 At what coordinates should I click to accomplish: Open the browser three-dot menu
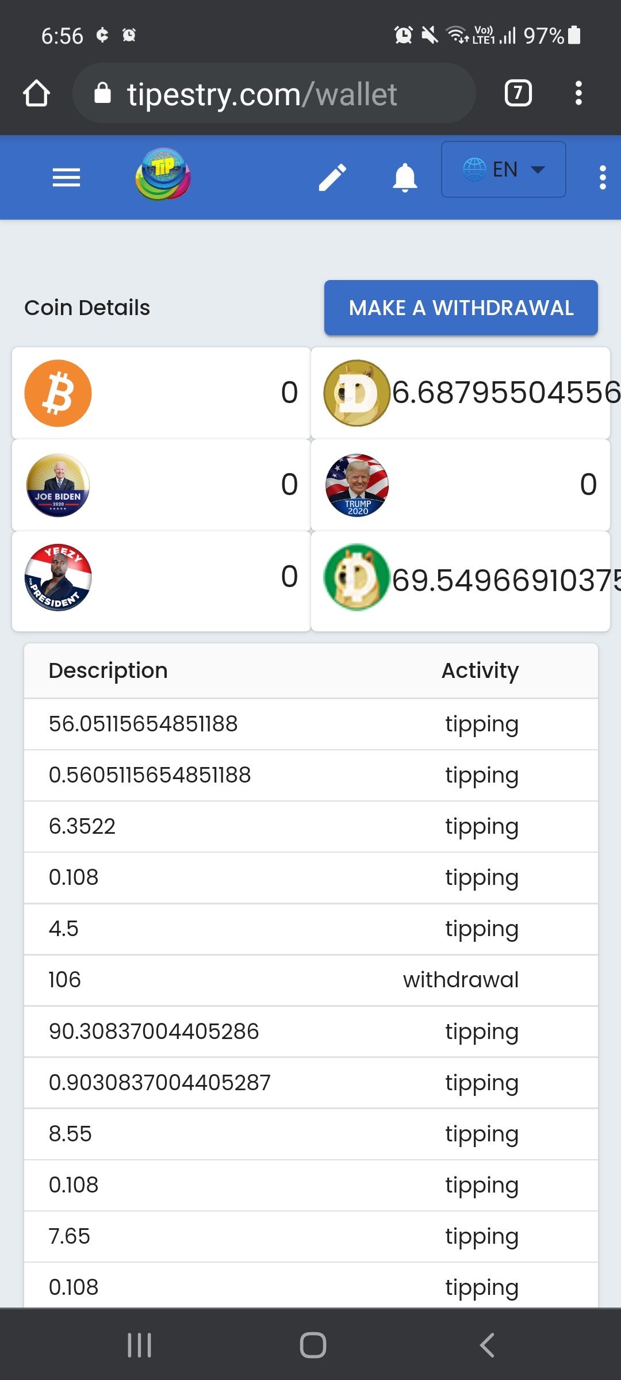coord(578,93)
